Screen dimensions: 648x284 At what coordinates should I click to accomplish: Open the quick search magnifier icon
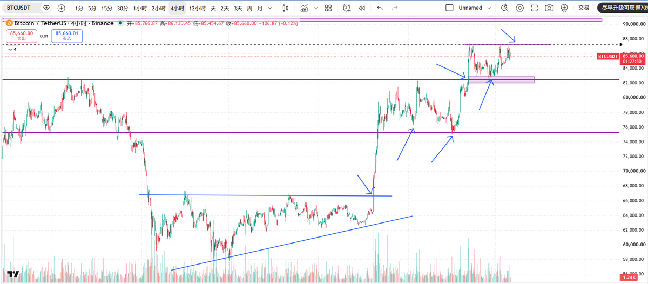click(x=505, y=8)
